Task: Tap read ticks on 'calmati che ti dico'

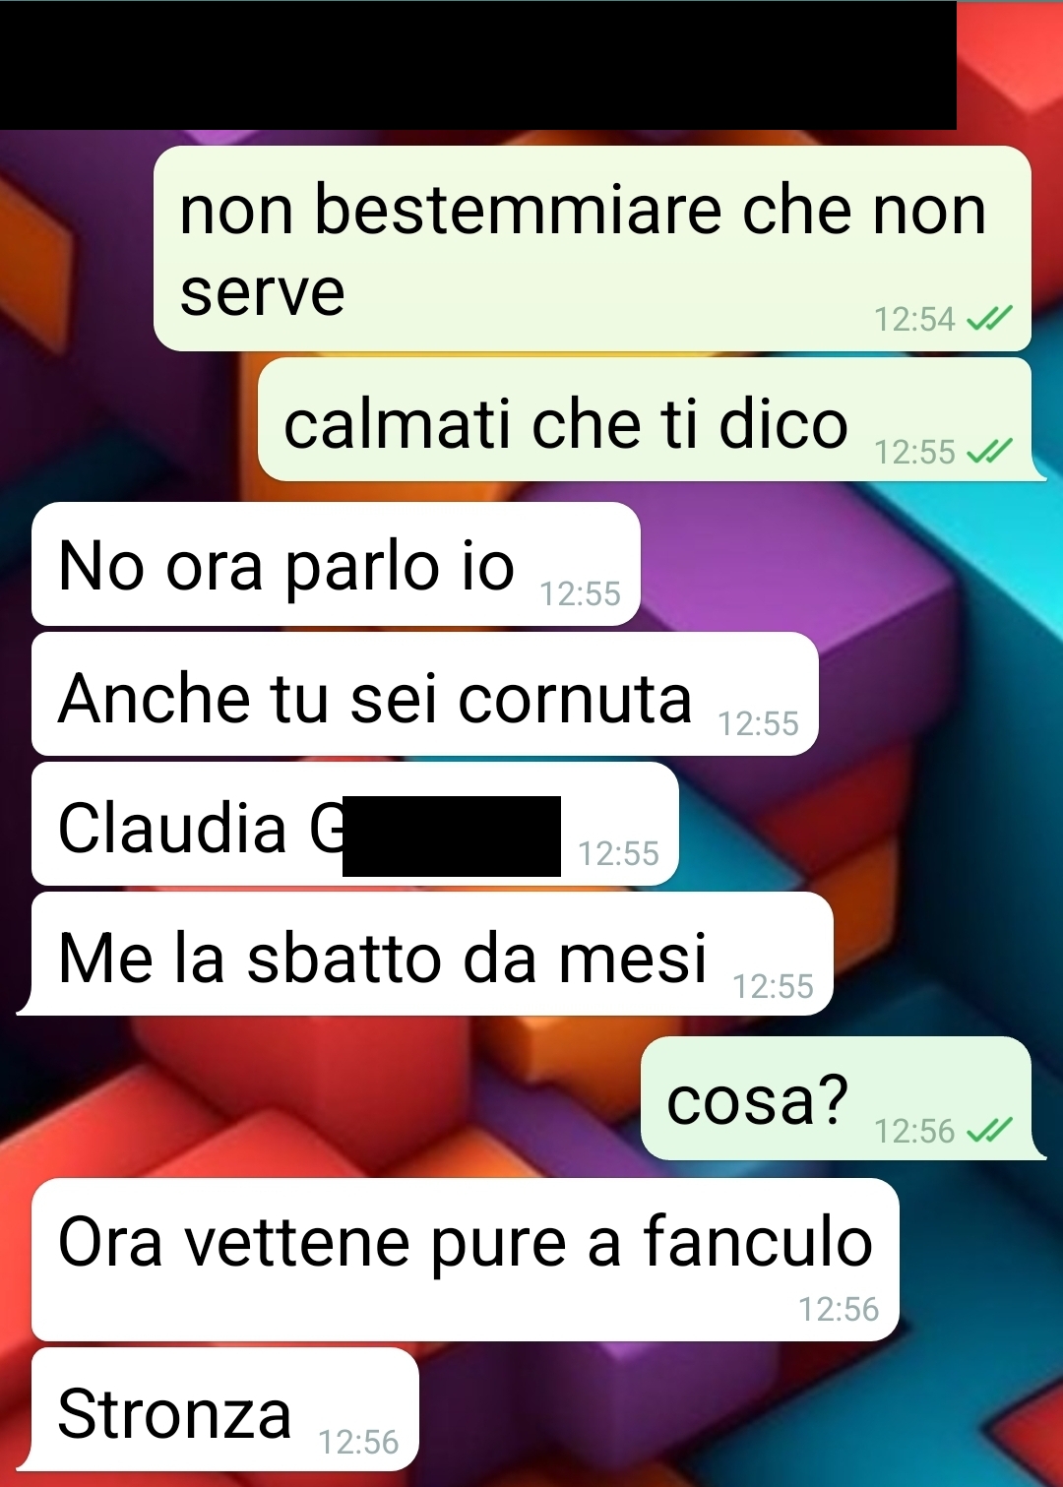Action: point(988,452)
